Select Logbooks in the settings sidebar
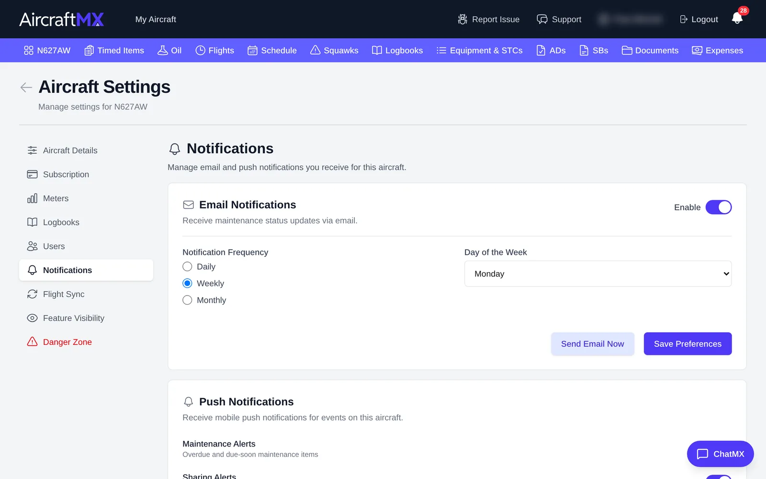The height and width of the screenshot is (479, 766). (x=86, y=222)
